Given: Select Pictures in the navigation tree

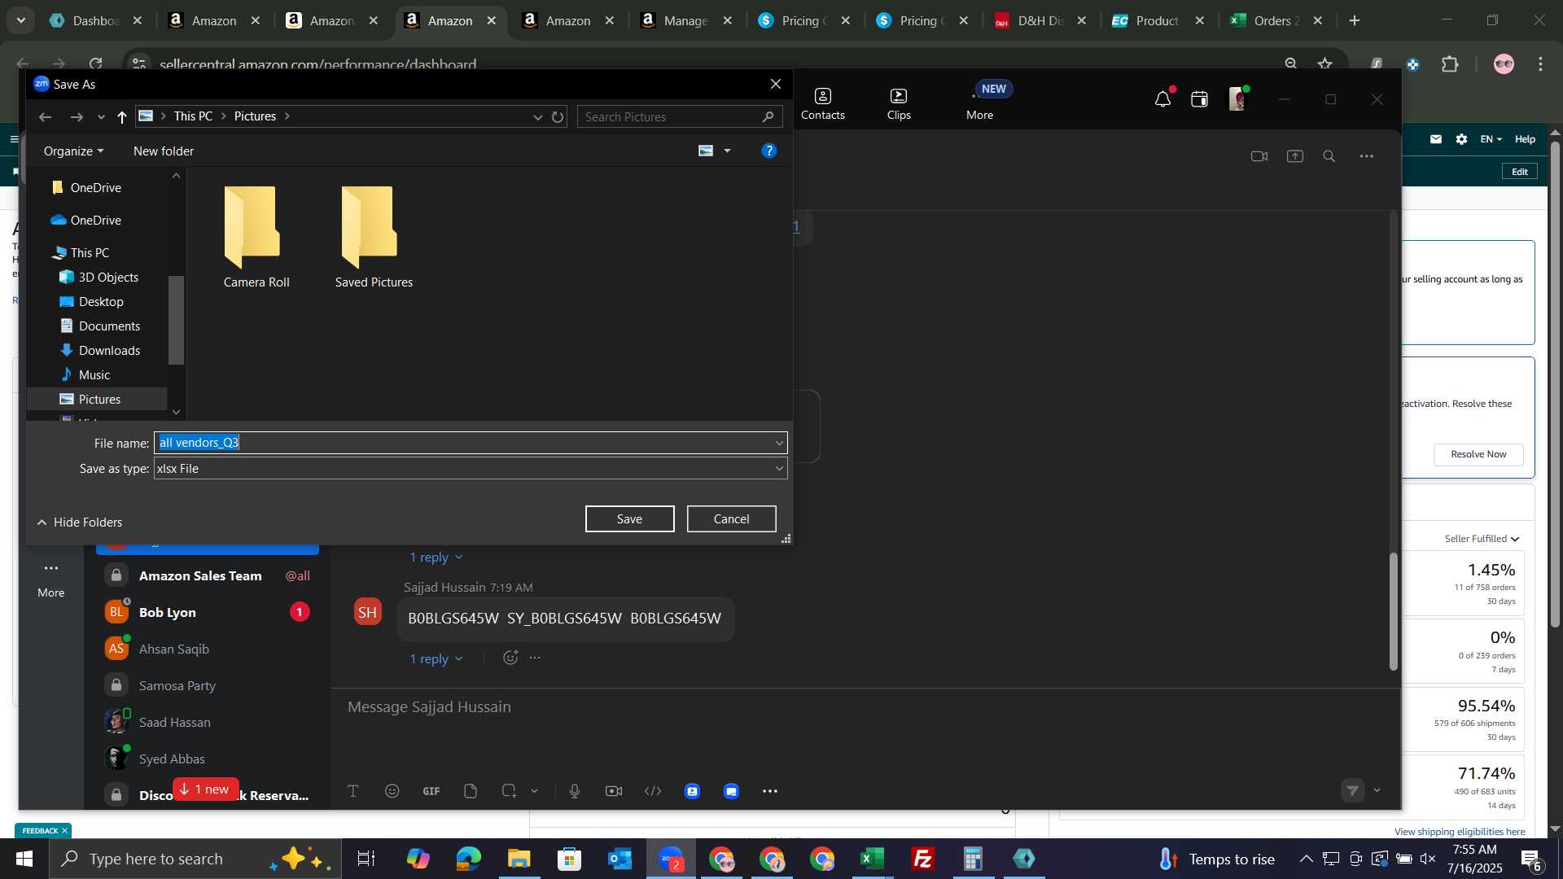Looking at the screenshot, I should (99, 399).
